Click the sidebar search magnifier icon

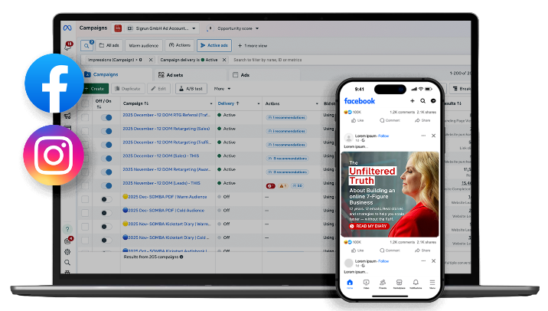tap(67, 263)
